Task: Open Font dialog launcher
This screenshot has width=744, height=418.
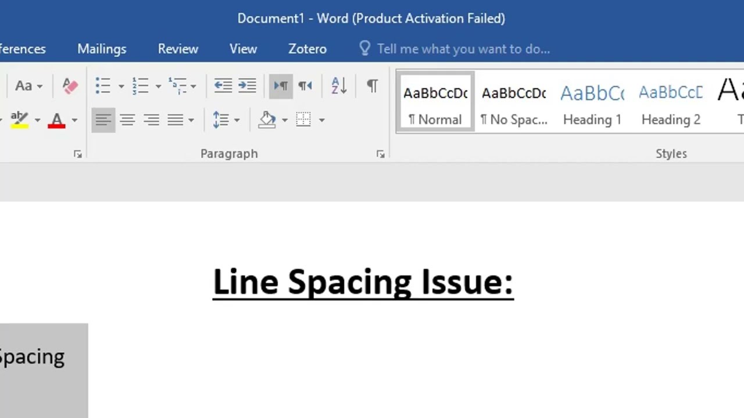Action: click(x=77, y=154)
